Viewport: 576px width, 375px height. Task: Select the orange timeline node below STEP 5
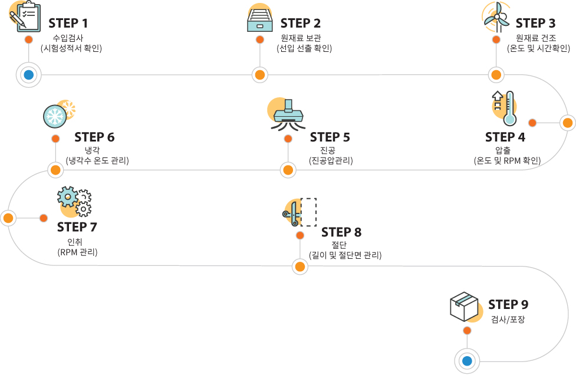coord(288,170)
